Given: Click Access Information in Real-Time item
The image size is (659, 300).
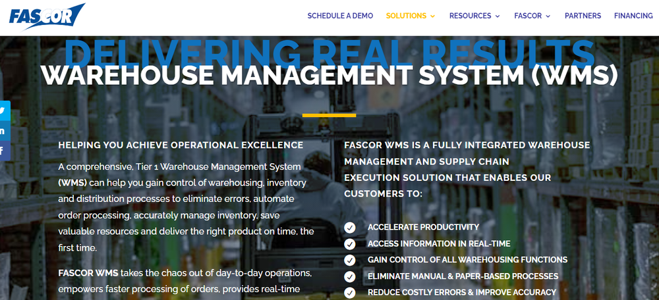Looking at the screenshot, I should (x=439, y=244).
